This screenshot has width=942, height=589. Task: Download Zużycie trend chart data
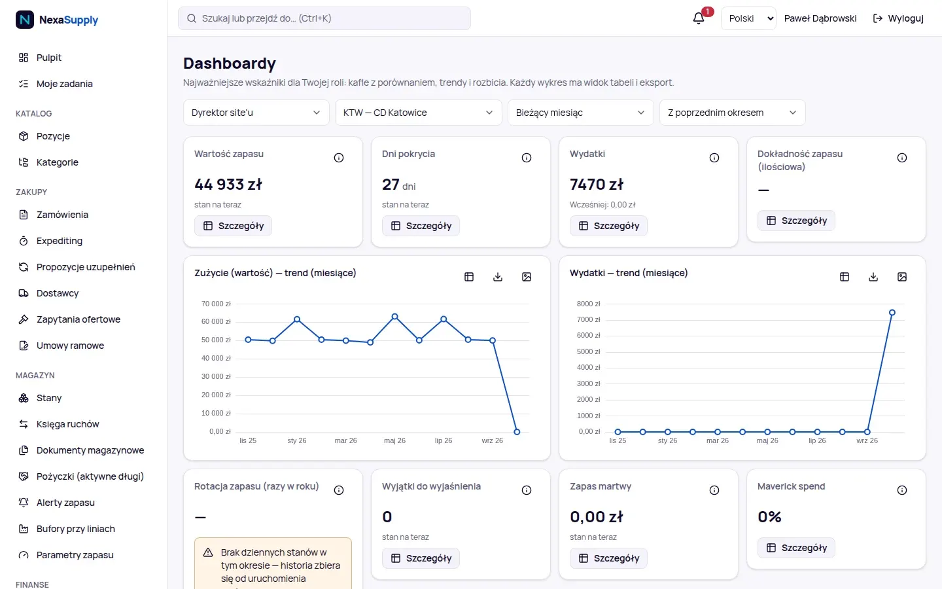click(x=498, y=277)
